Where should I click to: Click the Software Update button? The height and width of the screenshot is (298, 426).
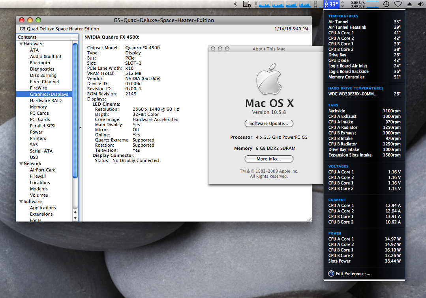click(x=269, y=123)
